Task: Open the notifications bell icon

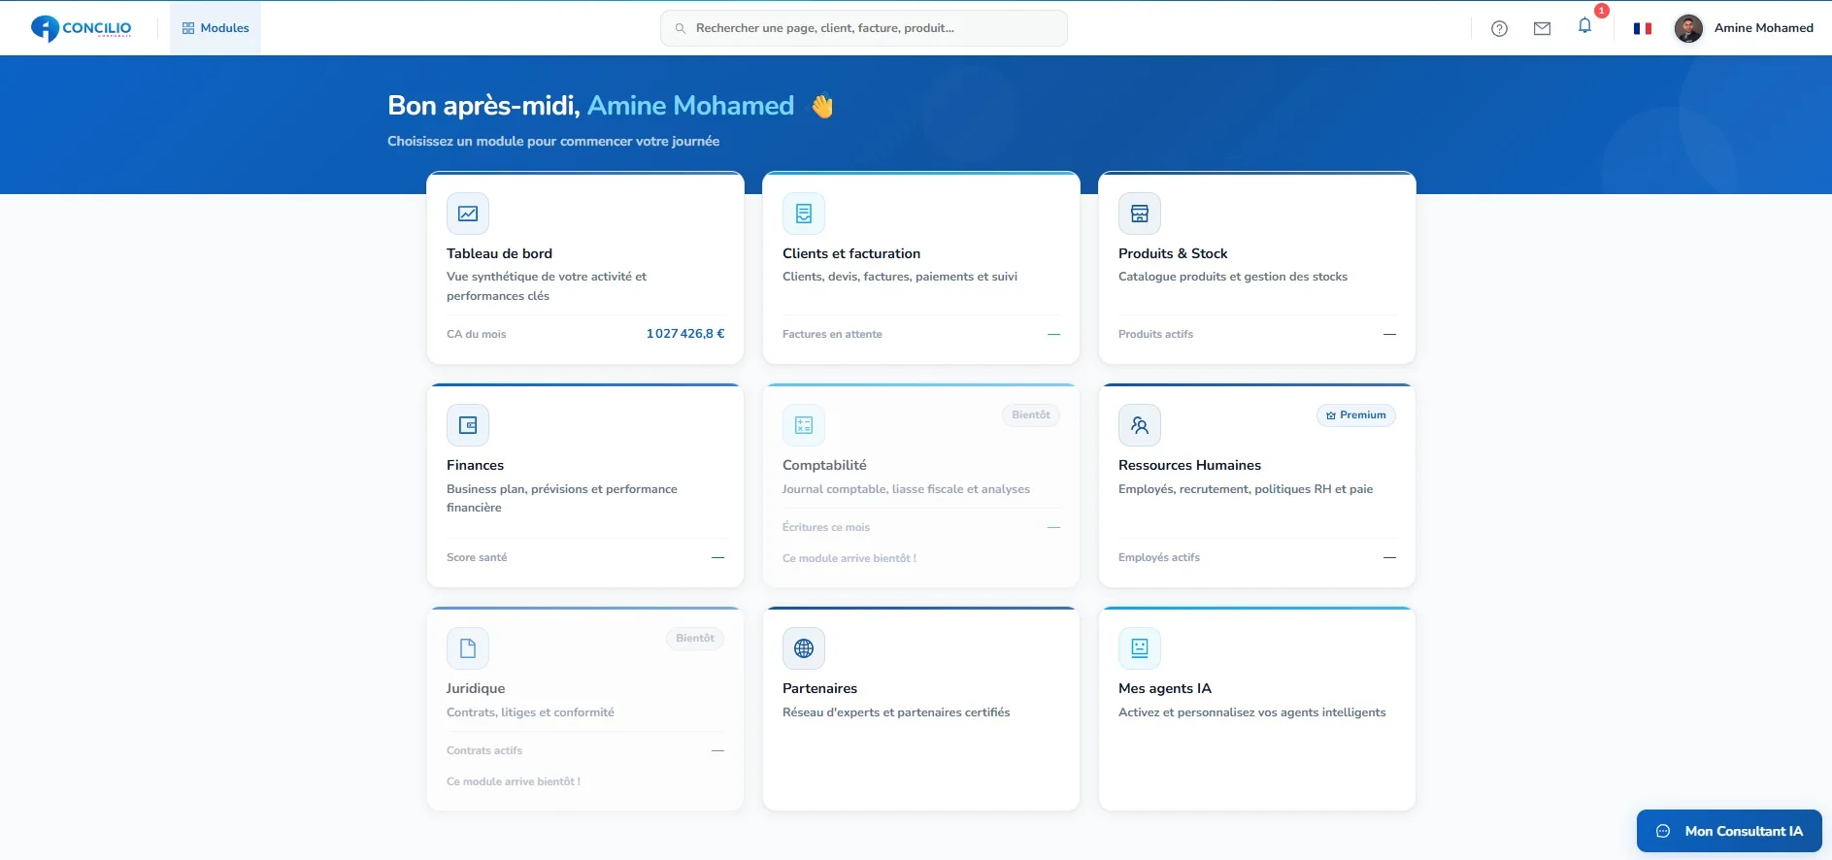Action: [x=1584, y=26]
